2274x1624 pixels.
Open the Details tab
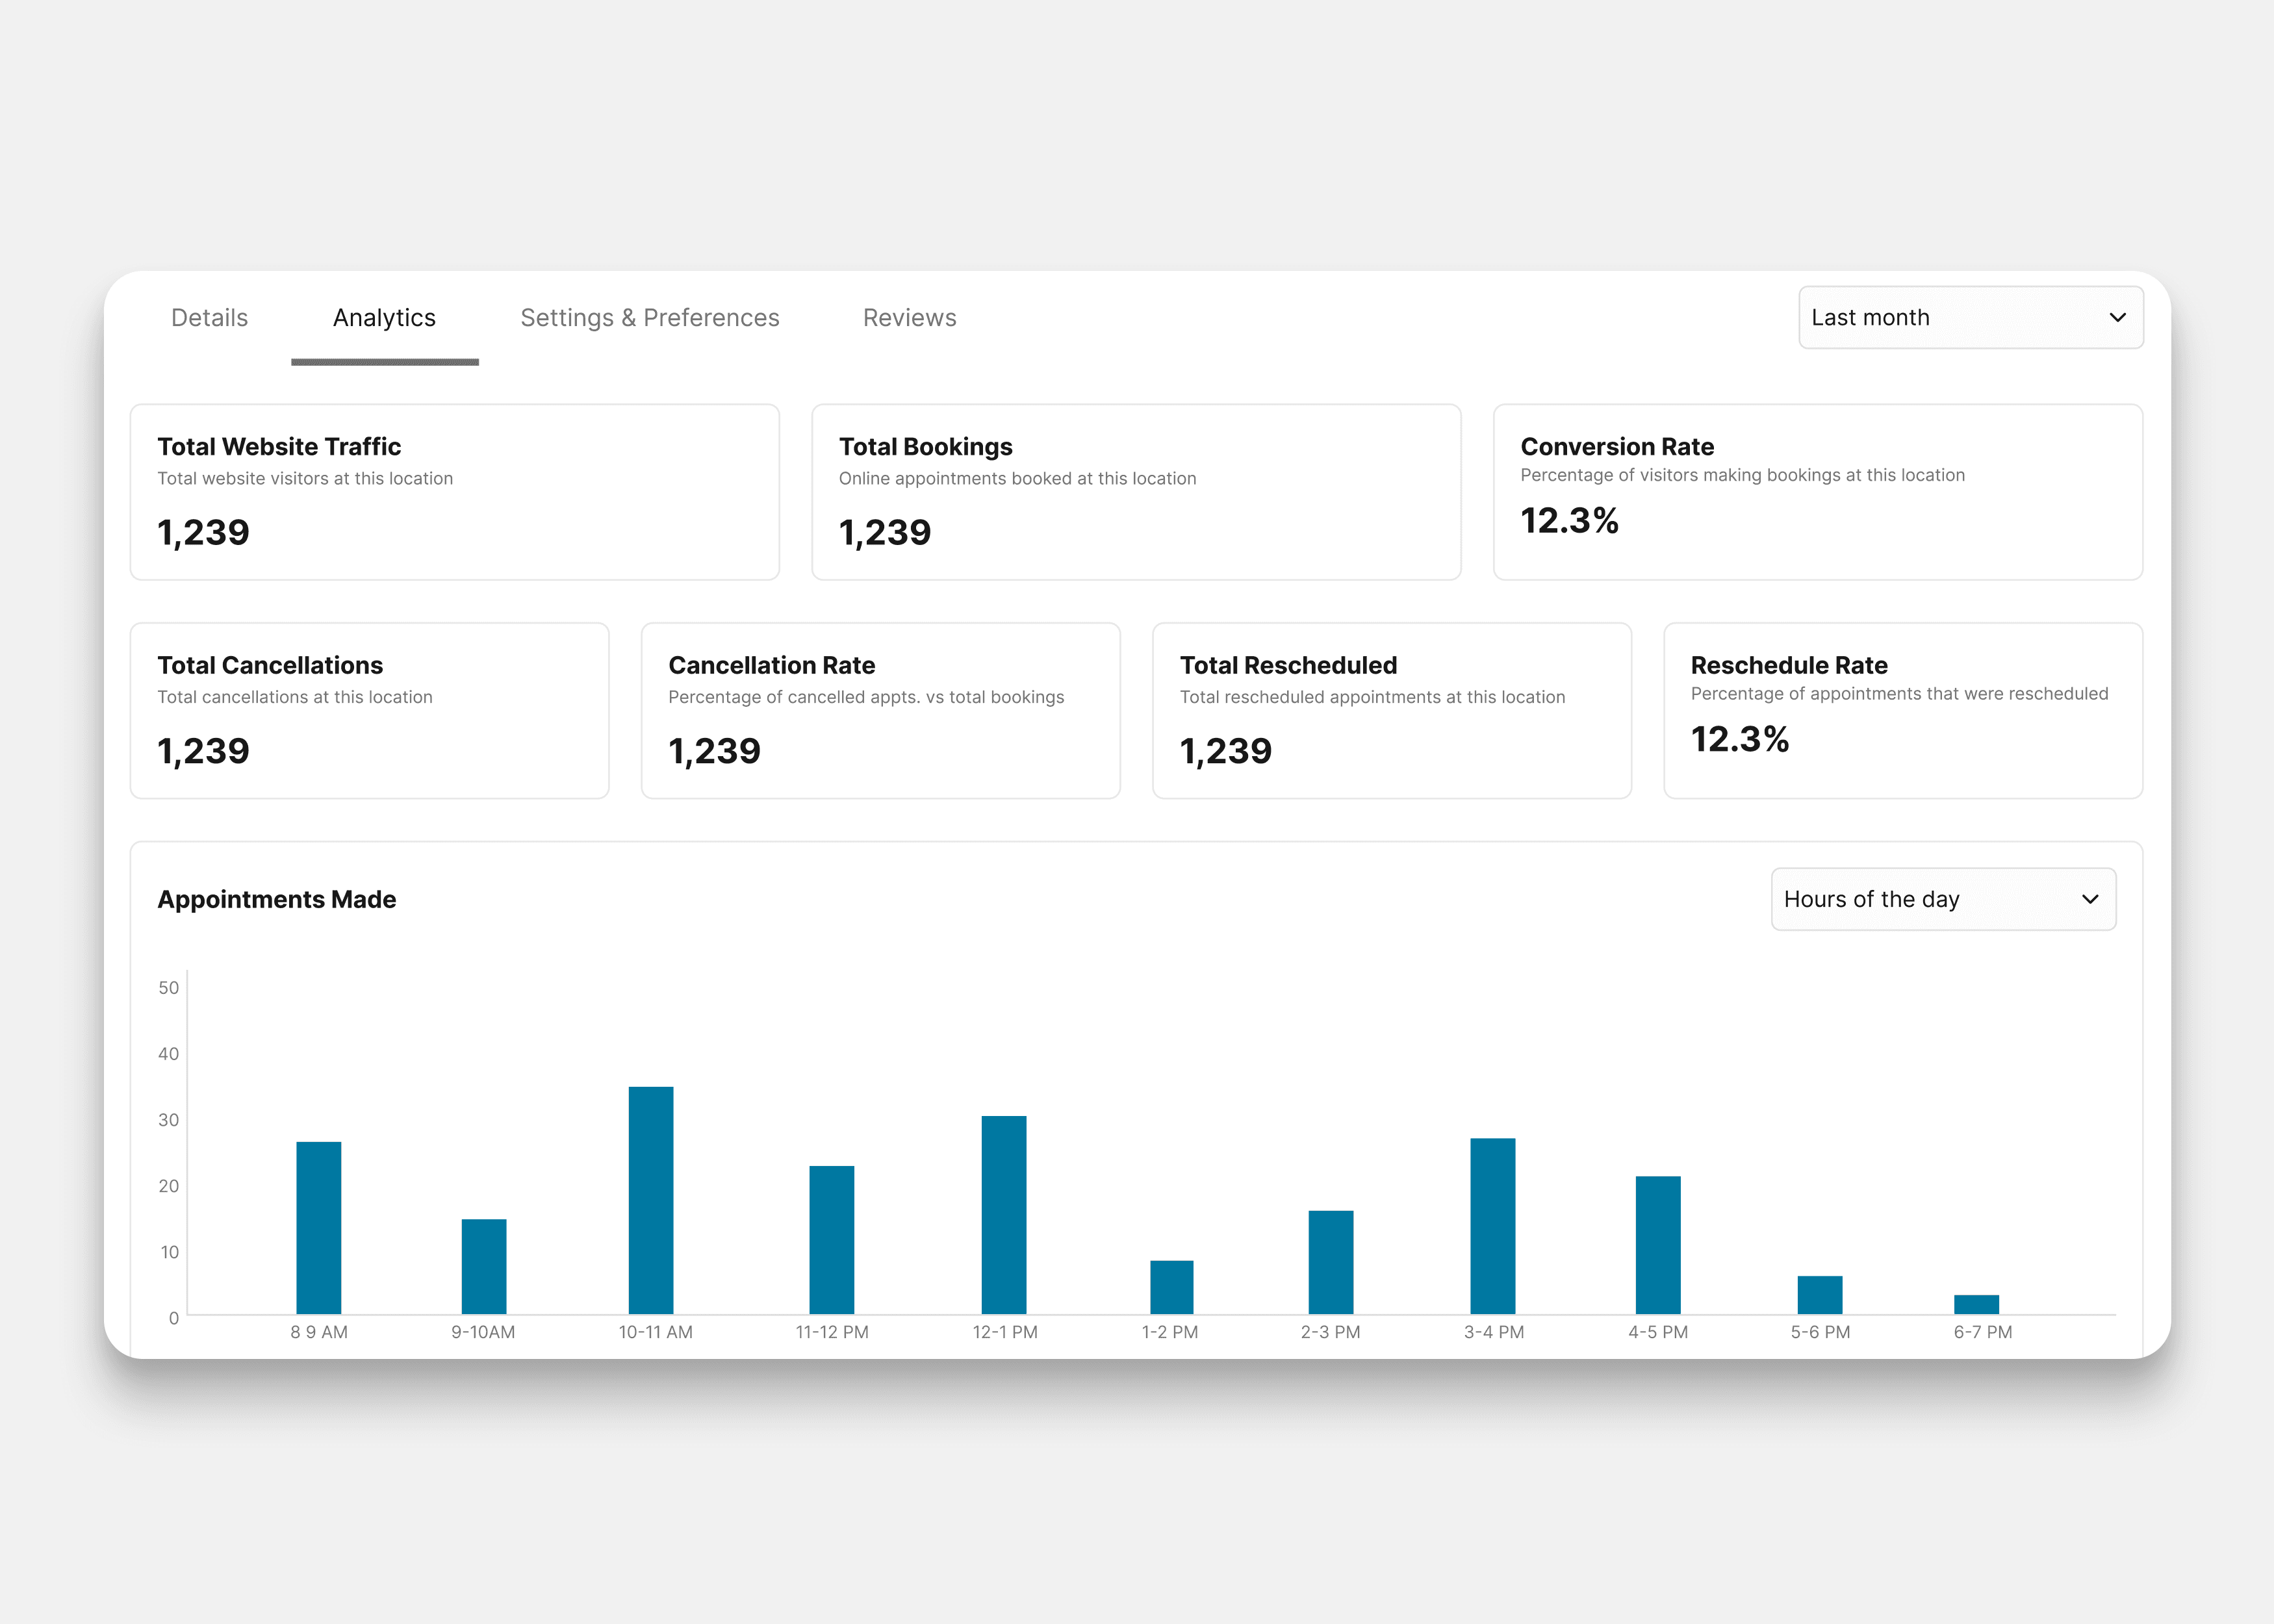[x=209, y=318]
